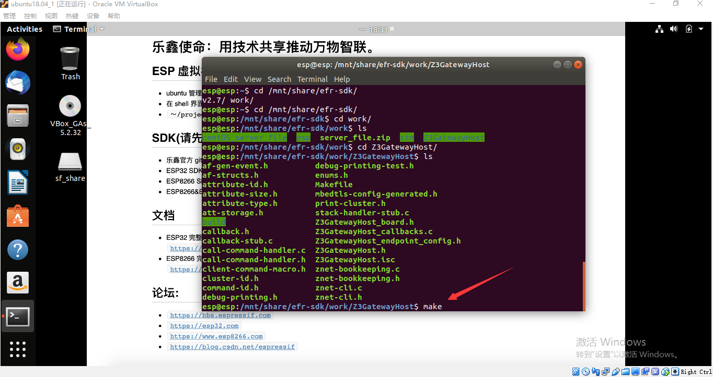Click the VirtualBox USB devices status icon
The width and height of the screenshot is (713, 377).
pos(616,372)
